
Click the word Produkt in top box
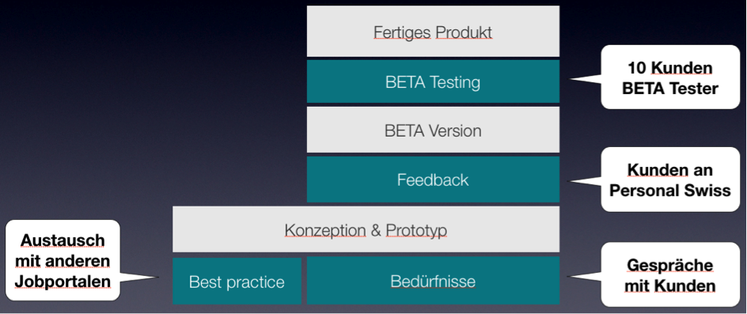tap(465, 32)
